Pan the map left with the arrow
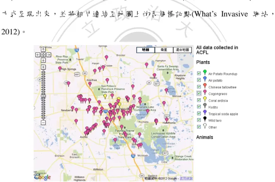Viewport: 275px width, 182px height. tap(38, 55)
